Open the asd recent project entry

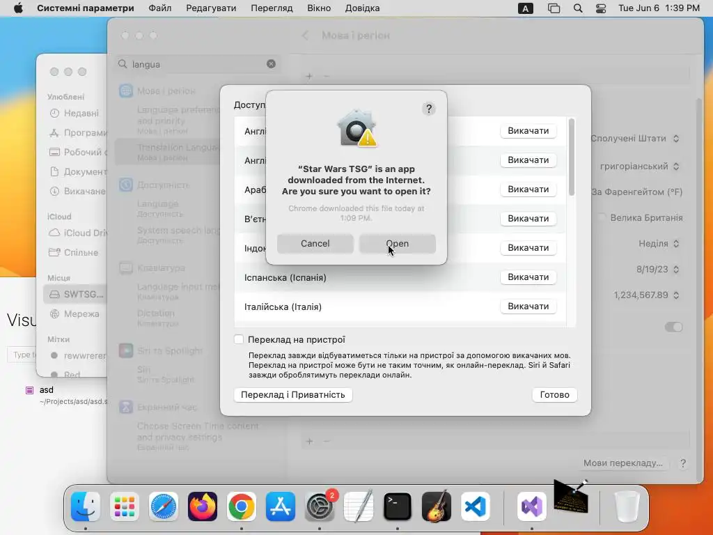pyautogui.click(x=66, y=395)
